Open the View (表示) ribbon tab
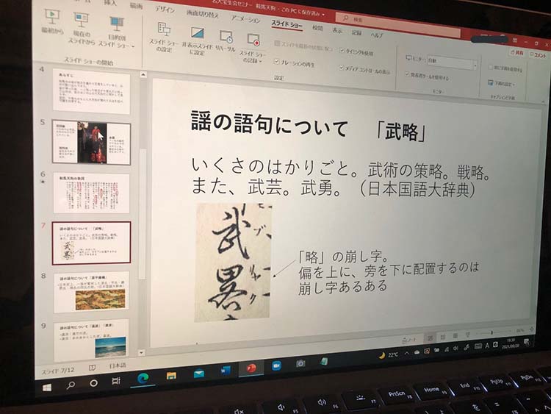The image size is (551, 414). pos(337,31)
